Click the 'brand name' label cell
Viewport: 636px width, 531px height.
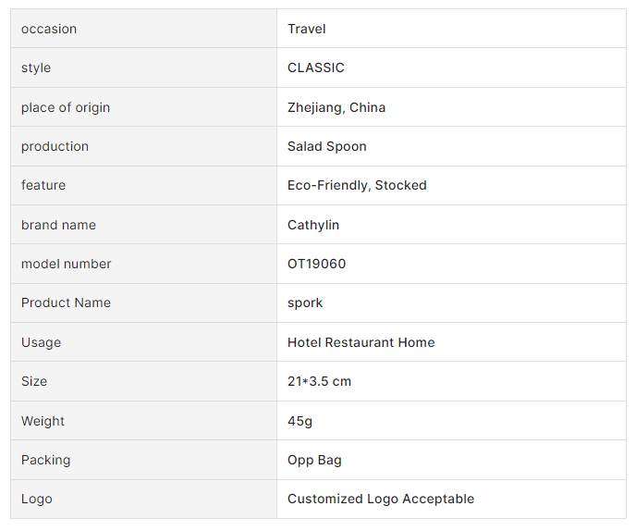(x=58, y=225)
